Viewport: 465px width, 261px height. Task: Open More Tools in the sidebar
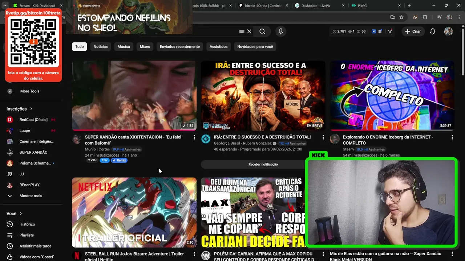click(30, 91)
